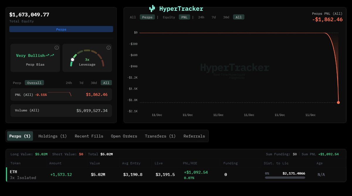The width and height of the screenshot is (352, 196).
Task: Click the +1,573.12 amount cell
Action: point(61,174)
